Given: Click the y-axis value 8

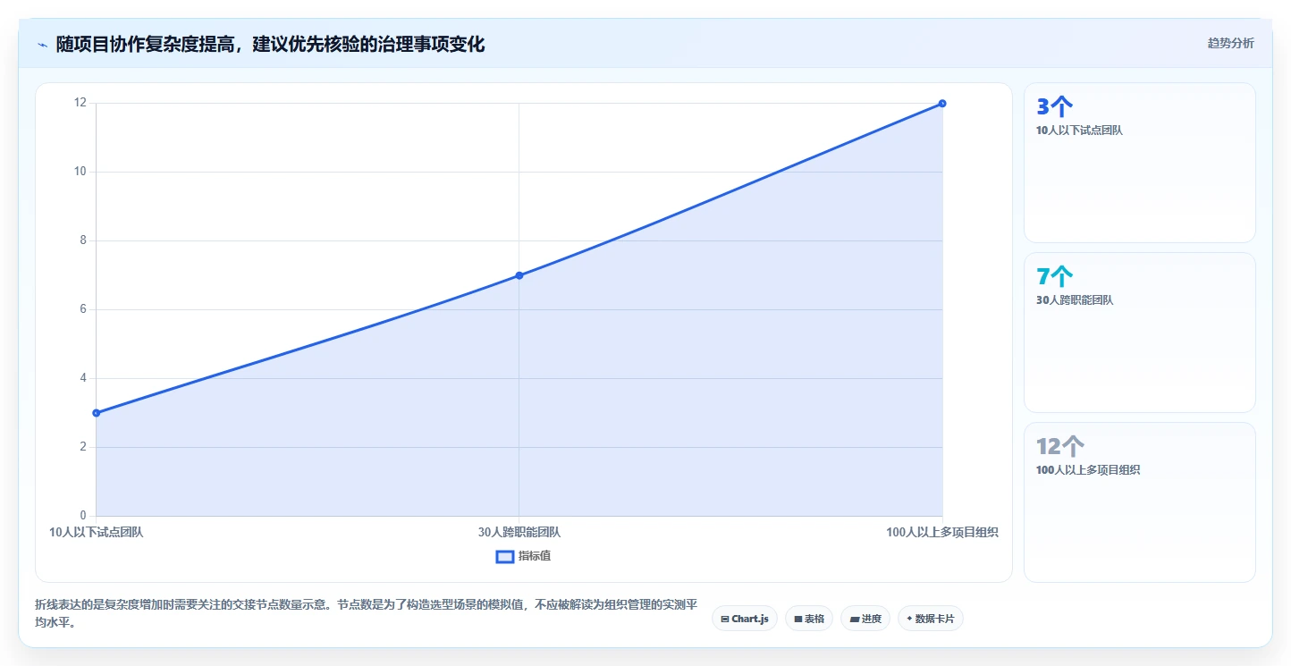Looking at the screenshot, I should [x=84, y=240].
